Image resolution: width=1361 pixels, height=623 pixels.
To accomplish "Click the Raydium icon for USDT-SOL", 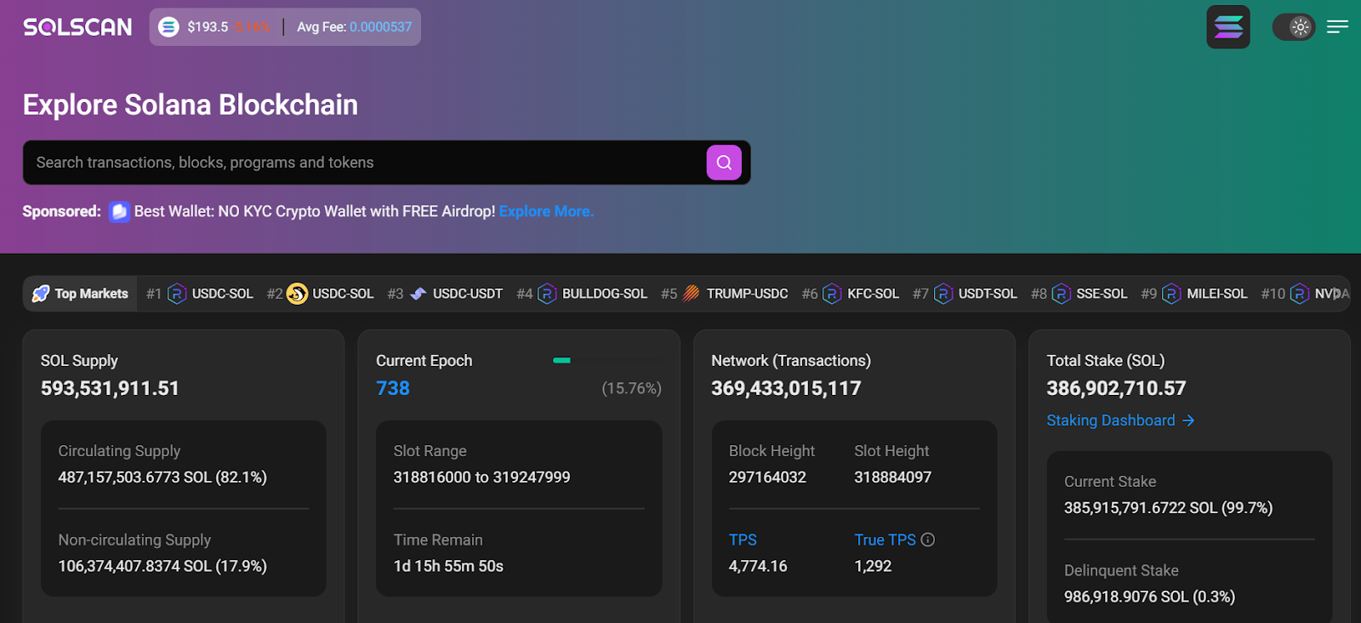I will click(943, 294).
